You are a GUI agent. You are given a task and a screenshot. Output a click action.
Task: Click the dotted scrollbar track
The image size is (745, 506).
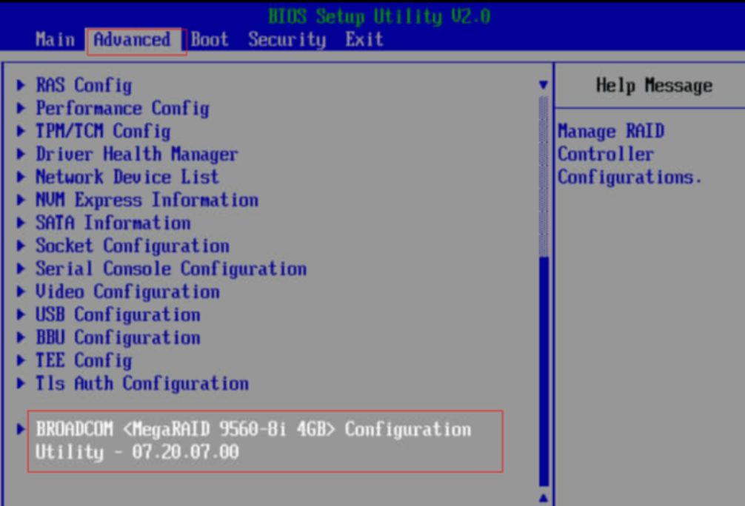(x=544, y=177)
